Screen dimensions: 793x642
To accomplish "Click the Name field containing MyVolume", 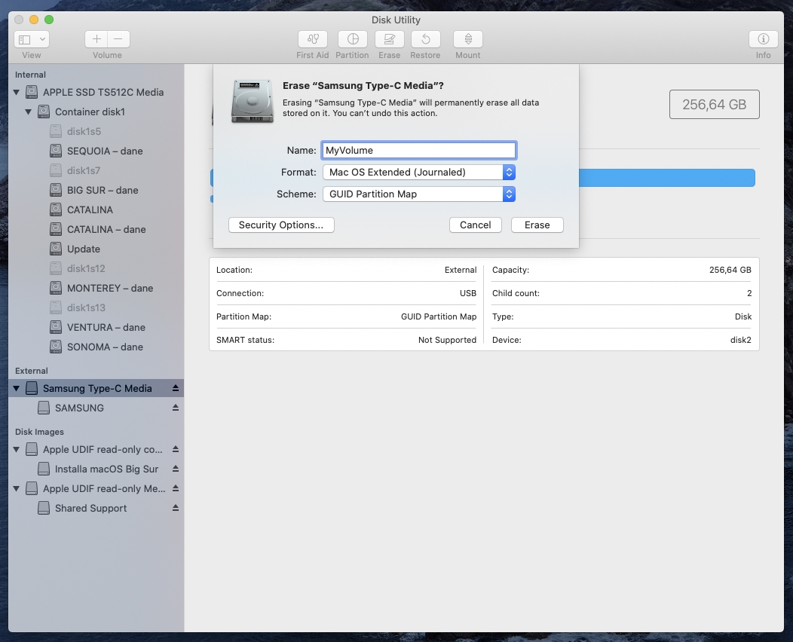I will click(419, 150).
